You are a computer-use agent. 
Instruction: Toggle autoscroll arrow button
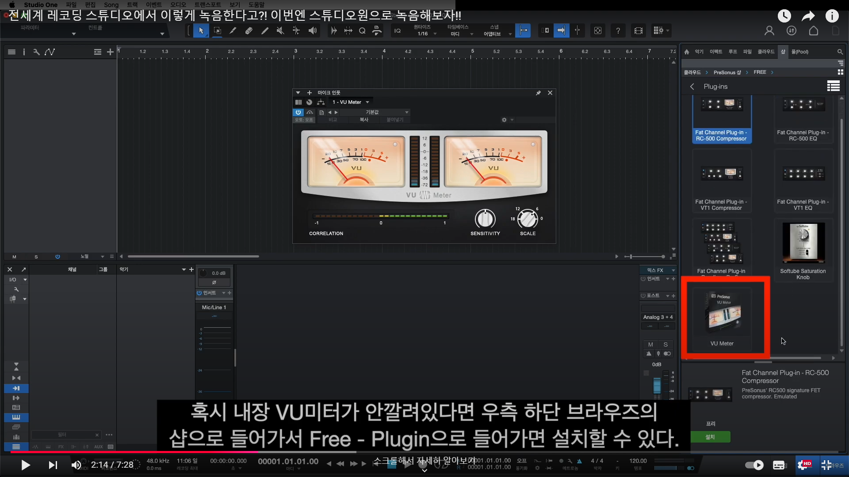point(561,30)
